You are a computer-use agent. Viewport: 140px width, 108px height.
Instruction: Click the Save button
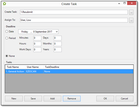tap(33, 98)
